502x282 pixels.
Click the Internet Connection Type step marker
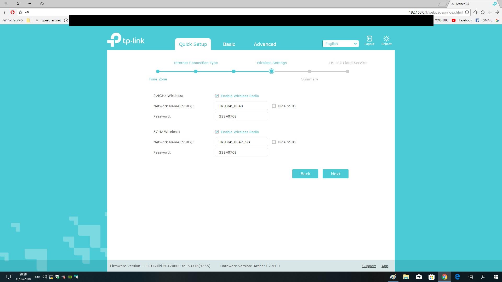point(196,71)
